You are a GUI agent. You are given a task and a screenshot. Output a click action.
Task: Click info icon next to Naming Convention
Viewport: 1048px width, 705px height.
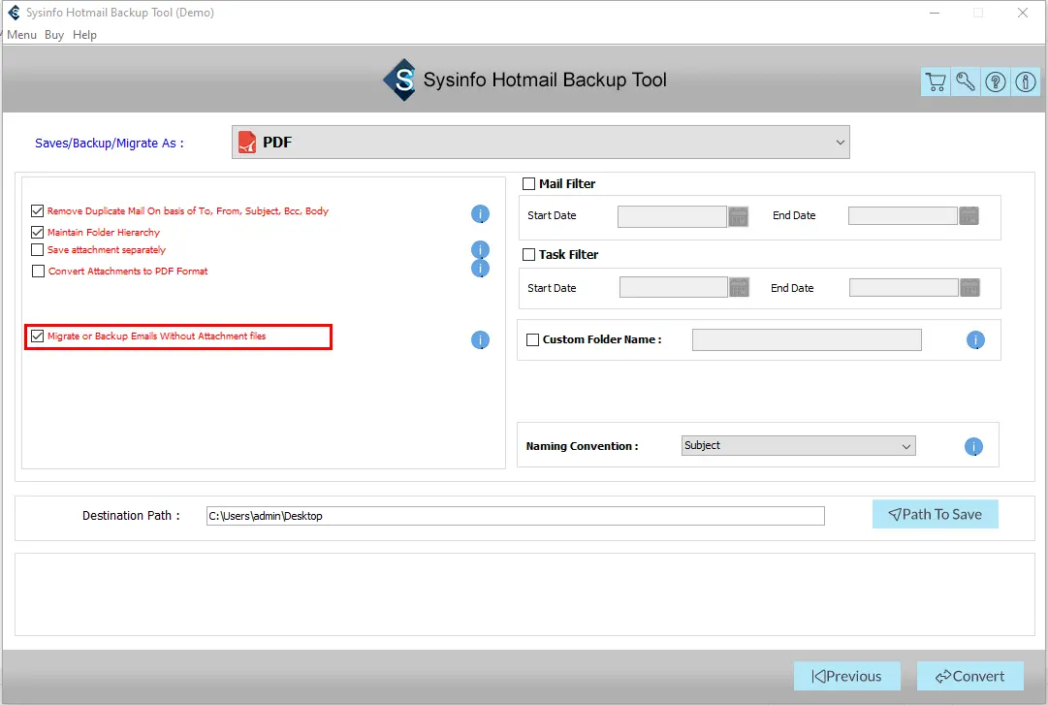coord(973,447)
